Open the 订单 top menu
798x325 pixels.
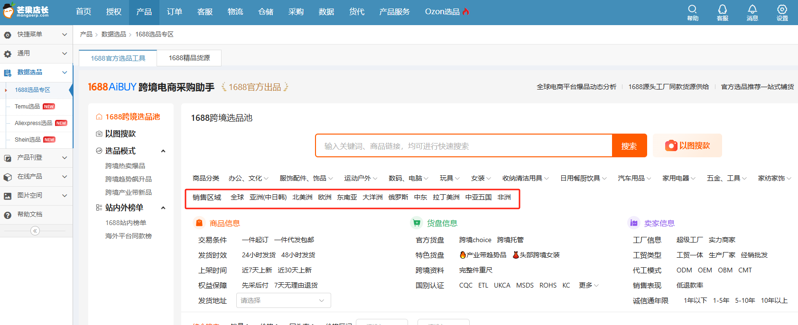(x=175, y=12)
